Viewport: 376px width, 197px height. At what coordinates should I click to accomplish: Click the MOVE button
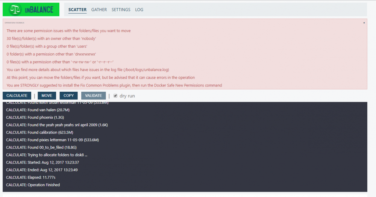pyautogui.click(x=47, y=95)
